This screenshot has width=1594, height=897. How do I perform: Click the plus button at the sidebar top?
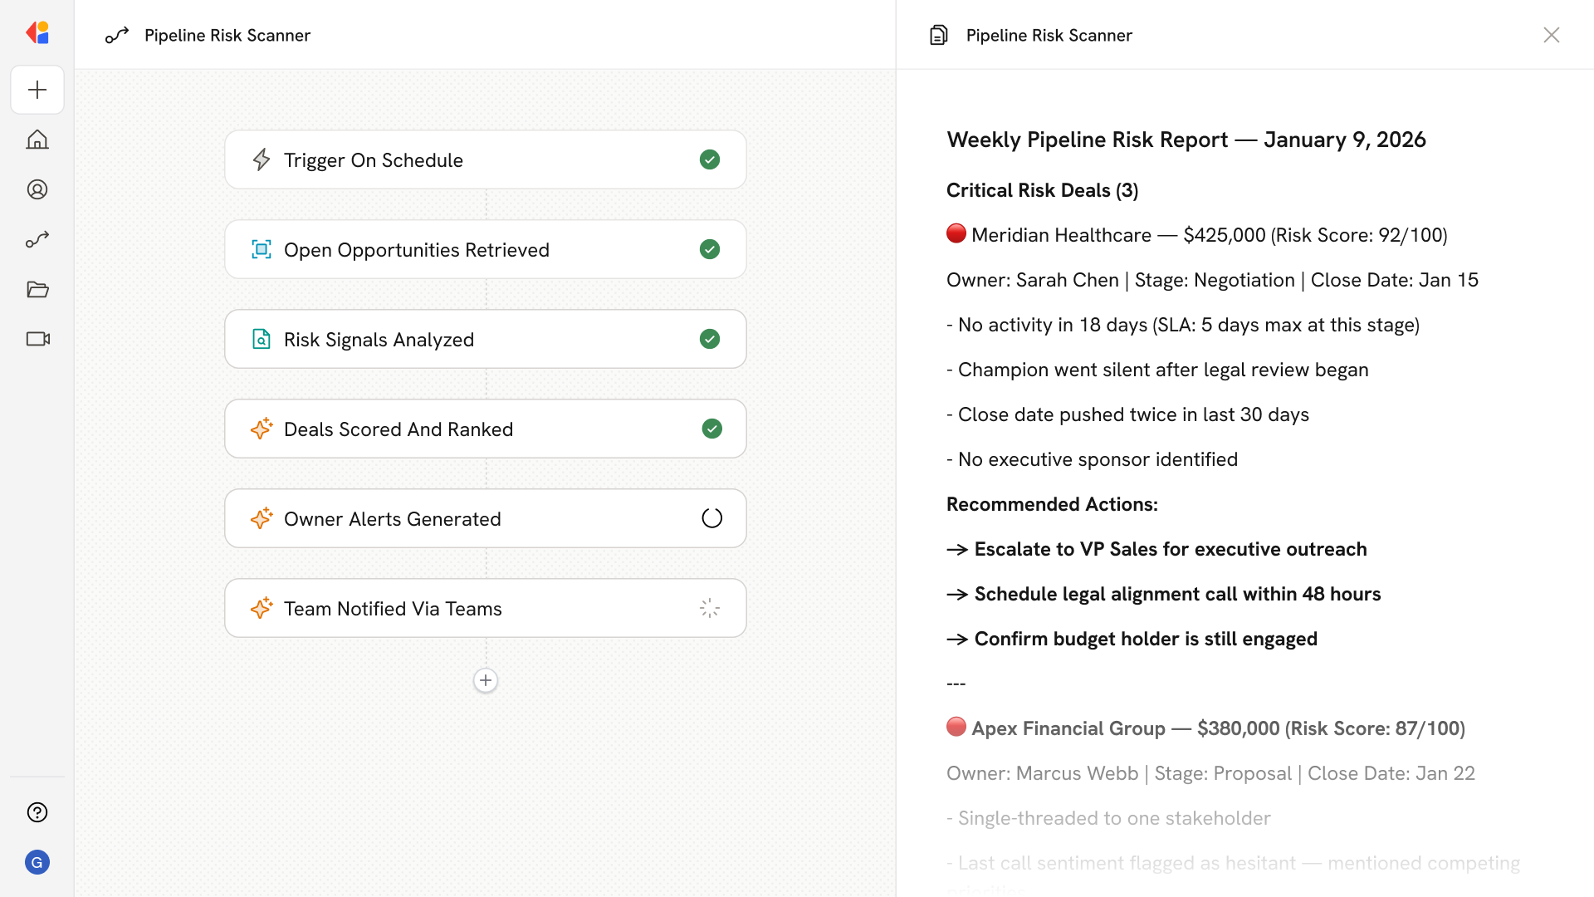click(x=37, y=90)
